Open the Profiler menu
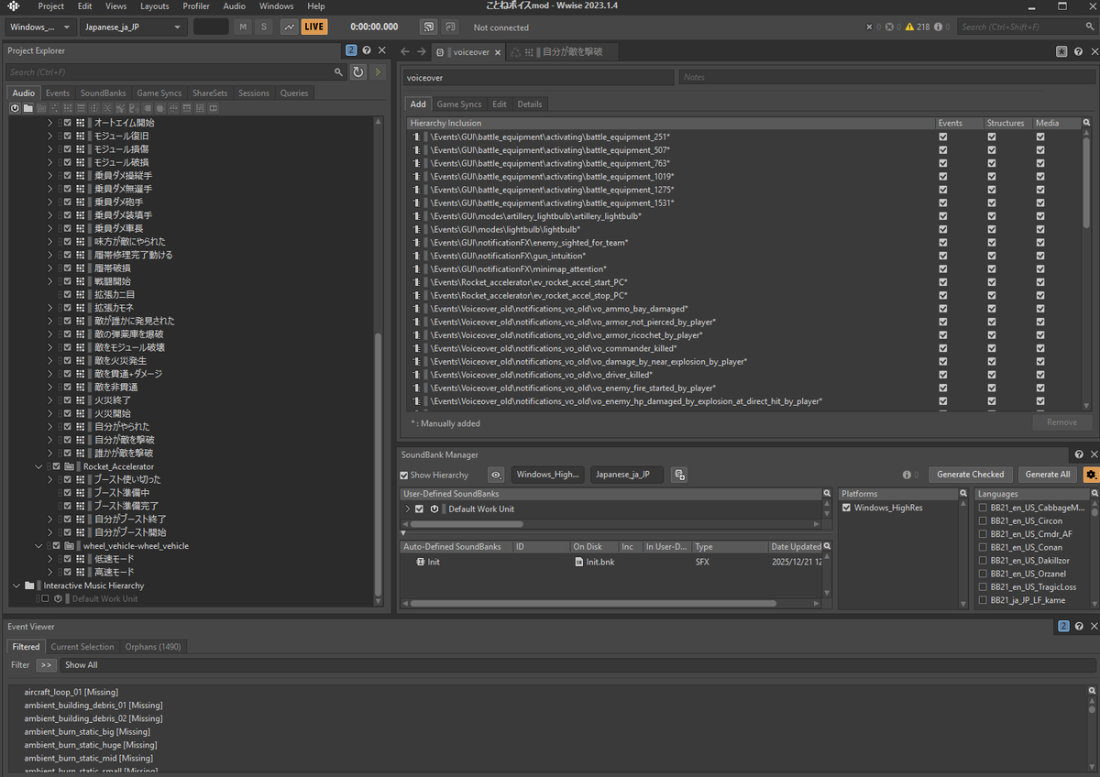Image resolution: width=1100 pixels, height=777 pixels. point(196,6)
